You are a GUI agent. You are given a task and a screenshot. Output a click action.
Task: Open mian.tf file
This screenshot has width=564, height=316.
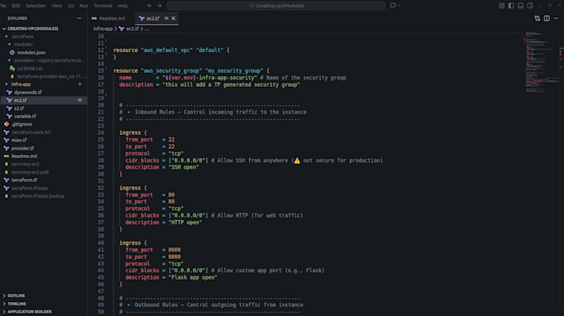pos(19,141)
